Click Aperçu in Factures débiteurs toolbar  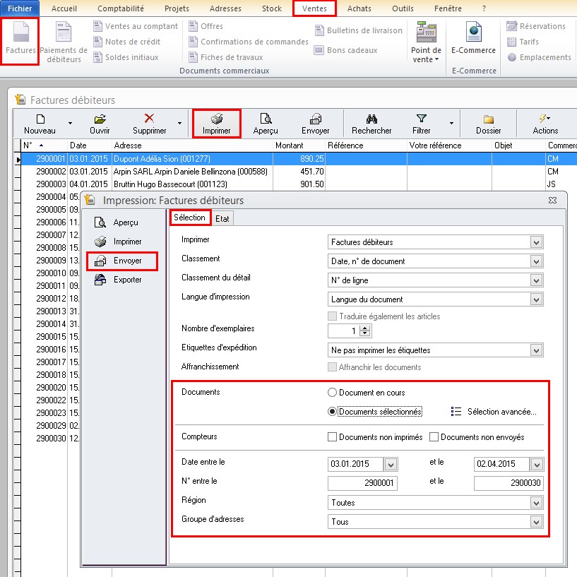point(266,124)
